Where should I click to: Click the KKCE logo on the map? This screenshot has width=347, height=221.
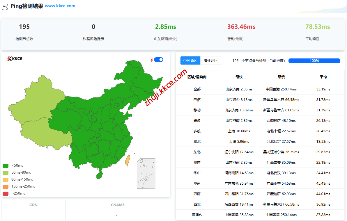[14, 59]
